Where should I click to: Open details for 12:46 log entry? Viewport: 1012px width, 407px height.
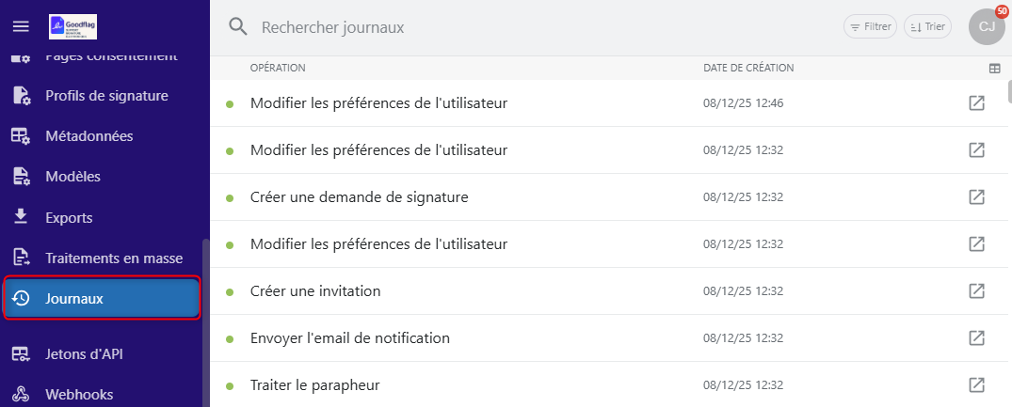point(976,103)
